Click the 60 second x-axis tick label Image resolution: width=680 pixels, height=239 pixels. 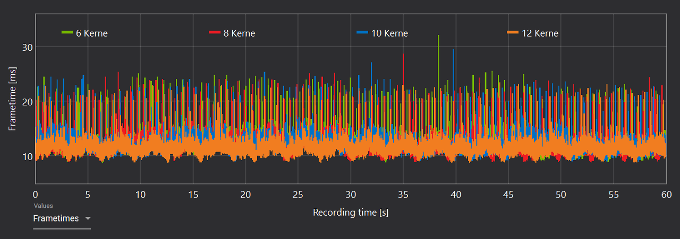pos(666,194)
